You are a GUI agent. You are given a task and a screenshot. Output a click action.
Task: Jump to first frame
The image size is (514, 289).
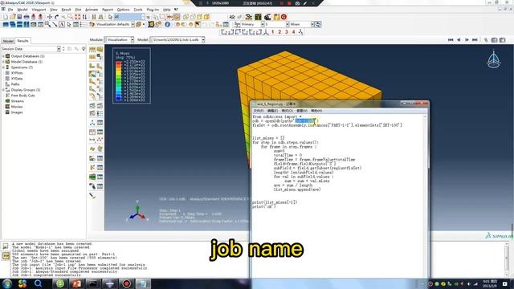[451, 39]
